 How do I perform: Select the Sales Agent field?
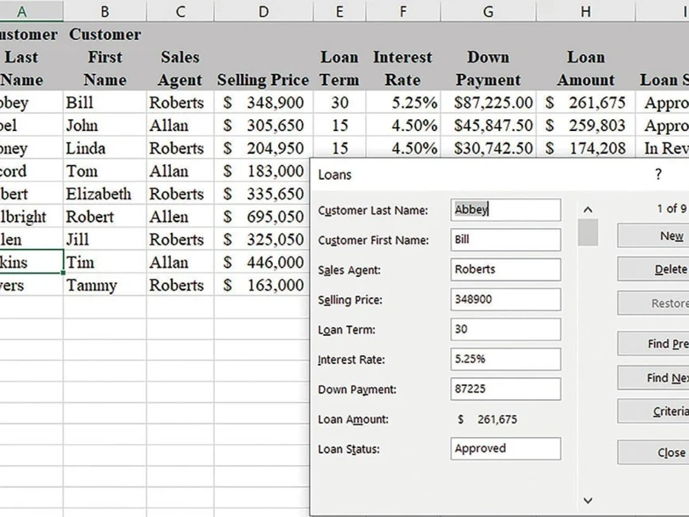click(505, 269)
